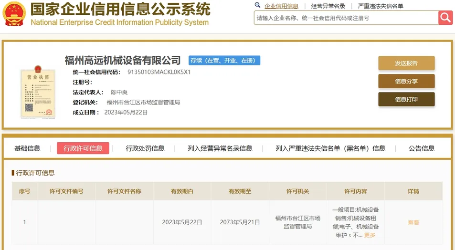Image resolution: width=455 pixels, height=250 pixels.
Task: Click the 有效期自 column header
Action: [182, 191]
